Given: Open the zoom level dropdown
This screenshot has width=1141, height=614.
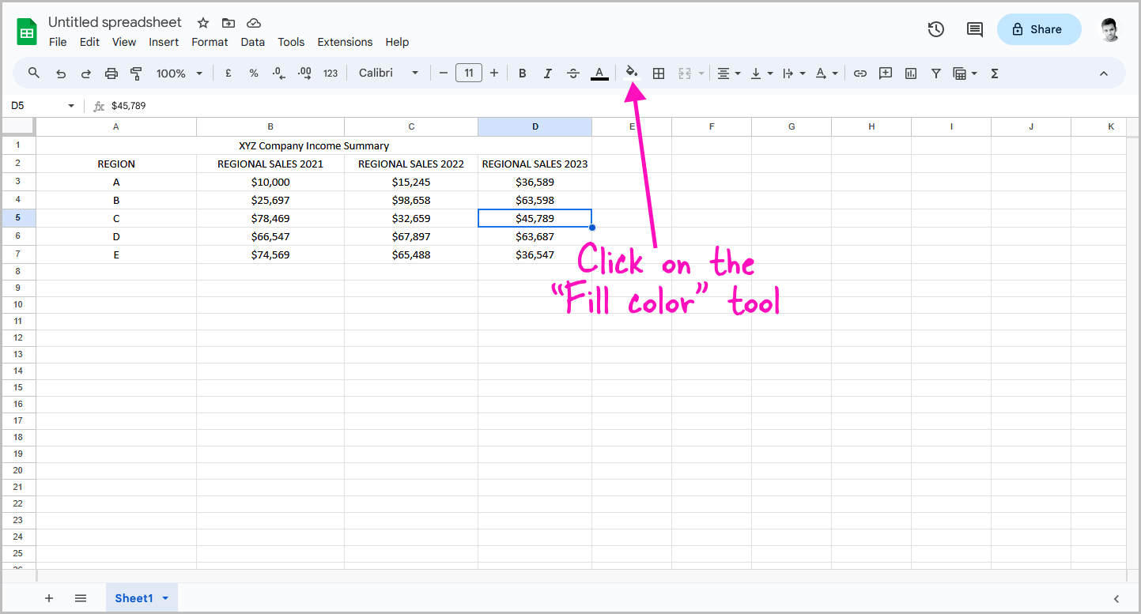Looking at the screenshot, I should click(179, 73).
